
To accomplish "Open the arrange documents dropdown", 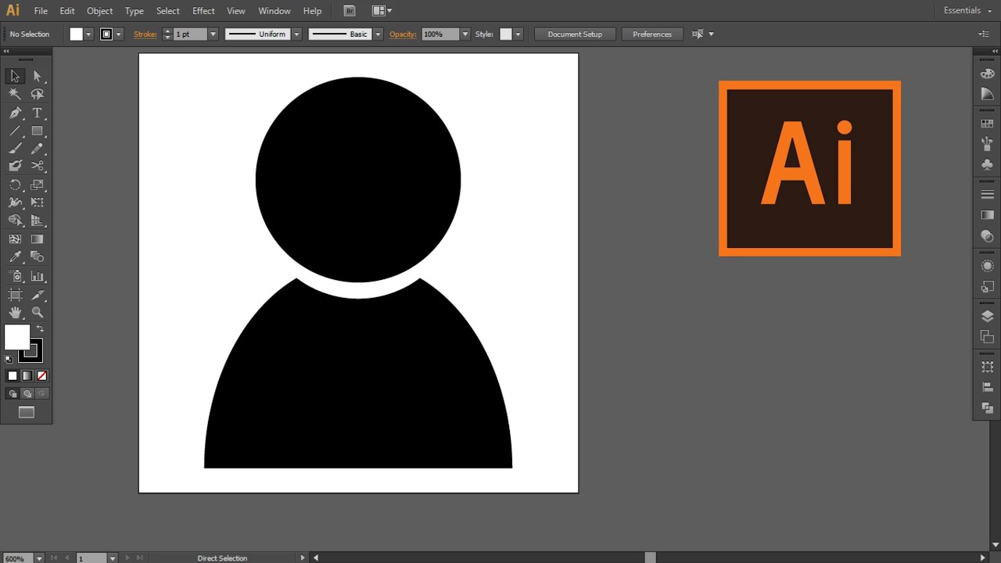I will point(382,11).
